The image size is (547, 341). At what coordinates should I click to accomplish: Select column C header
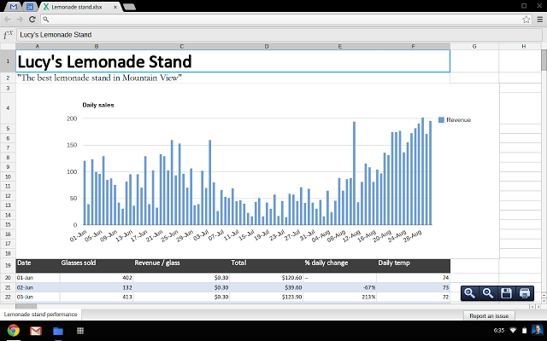click(181, 46)
